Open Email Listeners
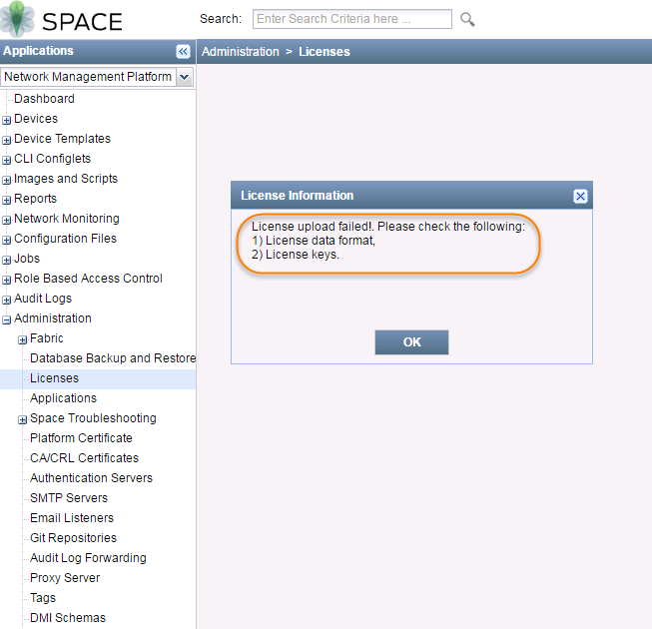The image size is (652, 629). coord(72,518)
